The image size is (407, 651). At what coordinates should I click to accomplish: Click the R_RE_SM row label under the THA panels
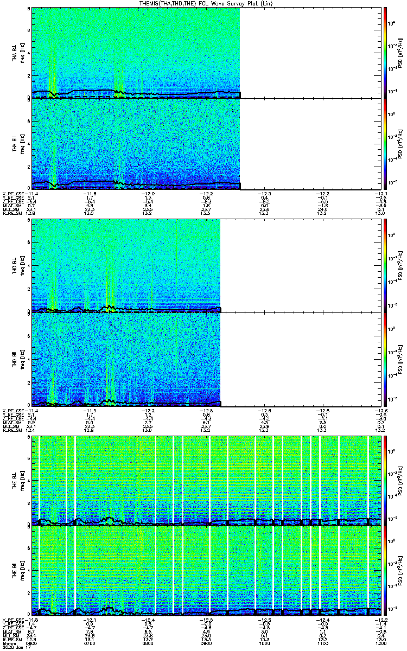tap(11, 213)
